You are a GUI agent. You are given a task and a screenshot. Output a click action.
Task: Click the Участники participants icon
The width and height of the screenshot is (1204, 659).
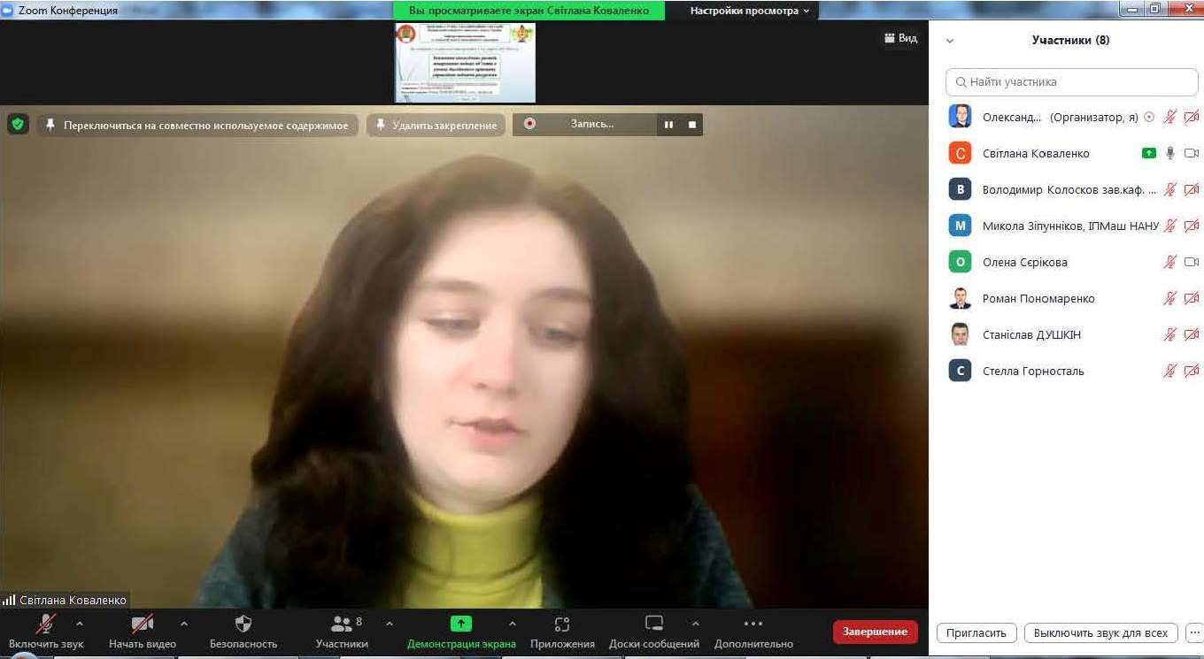click(x=342, y=625)
